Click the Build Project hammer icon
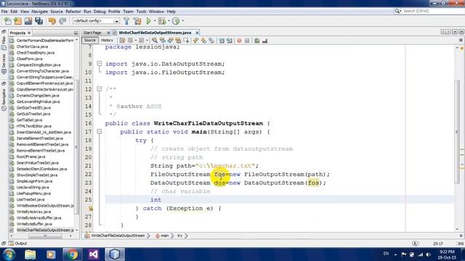This screenshot has height=261, width=465. coord(126,21)
